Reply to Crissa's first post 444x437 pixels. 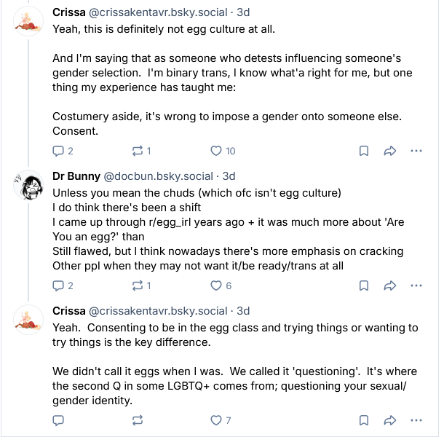coord(59,151)
